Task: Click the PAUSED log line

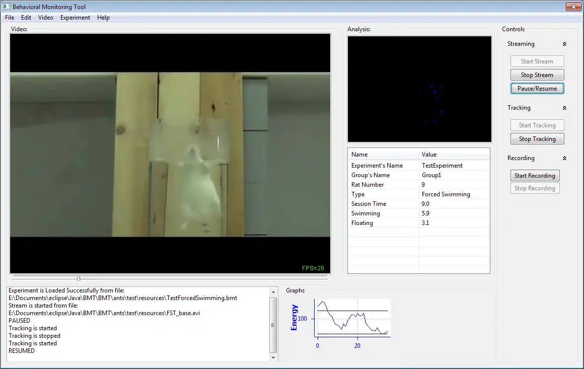Action: [19, 321]
